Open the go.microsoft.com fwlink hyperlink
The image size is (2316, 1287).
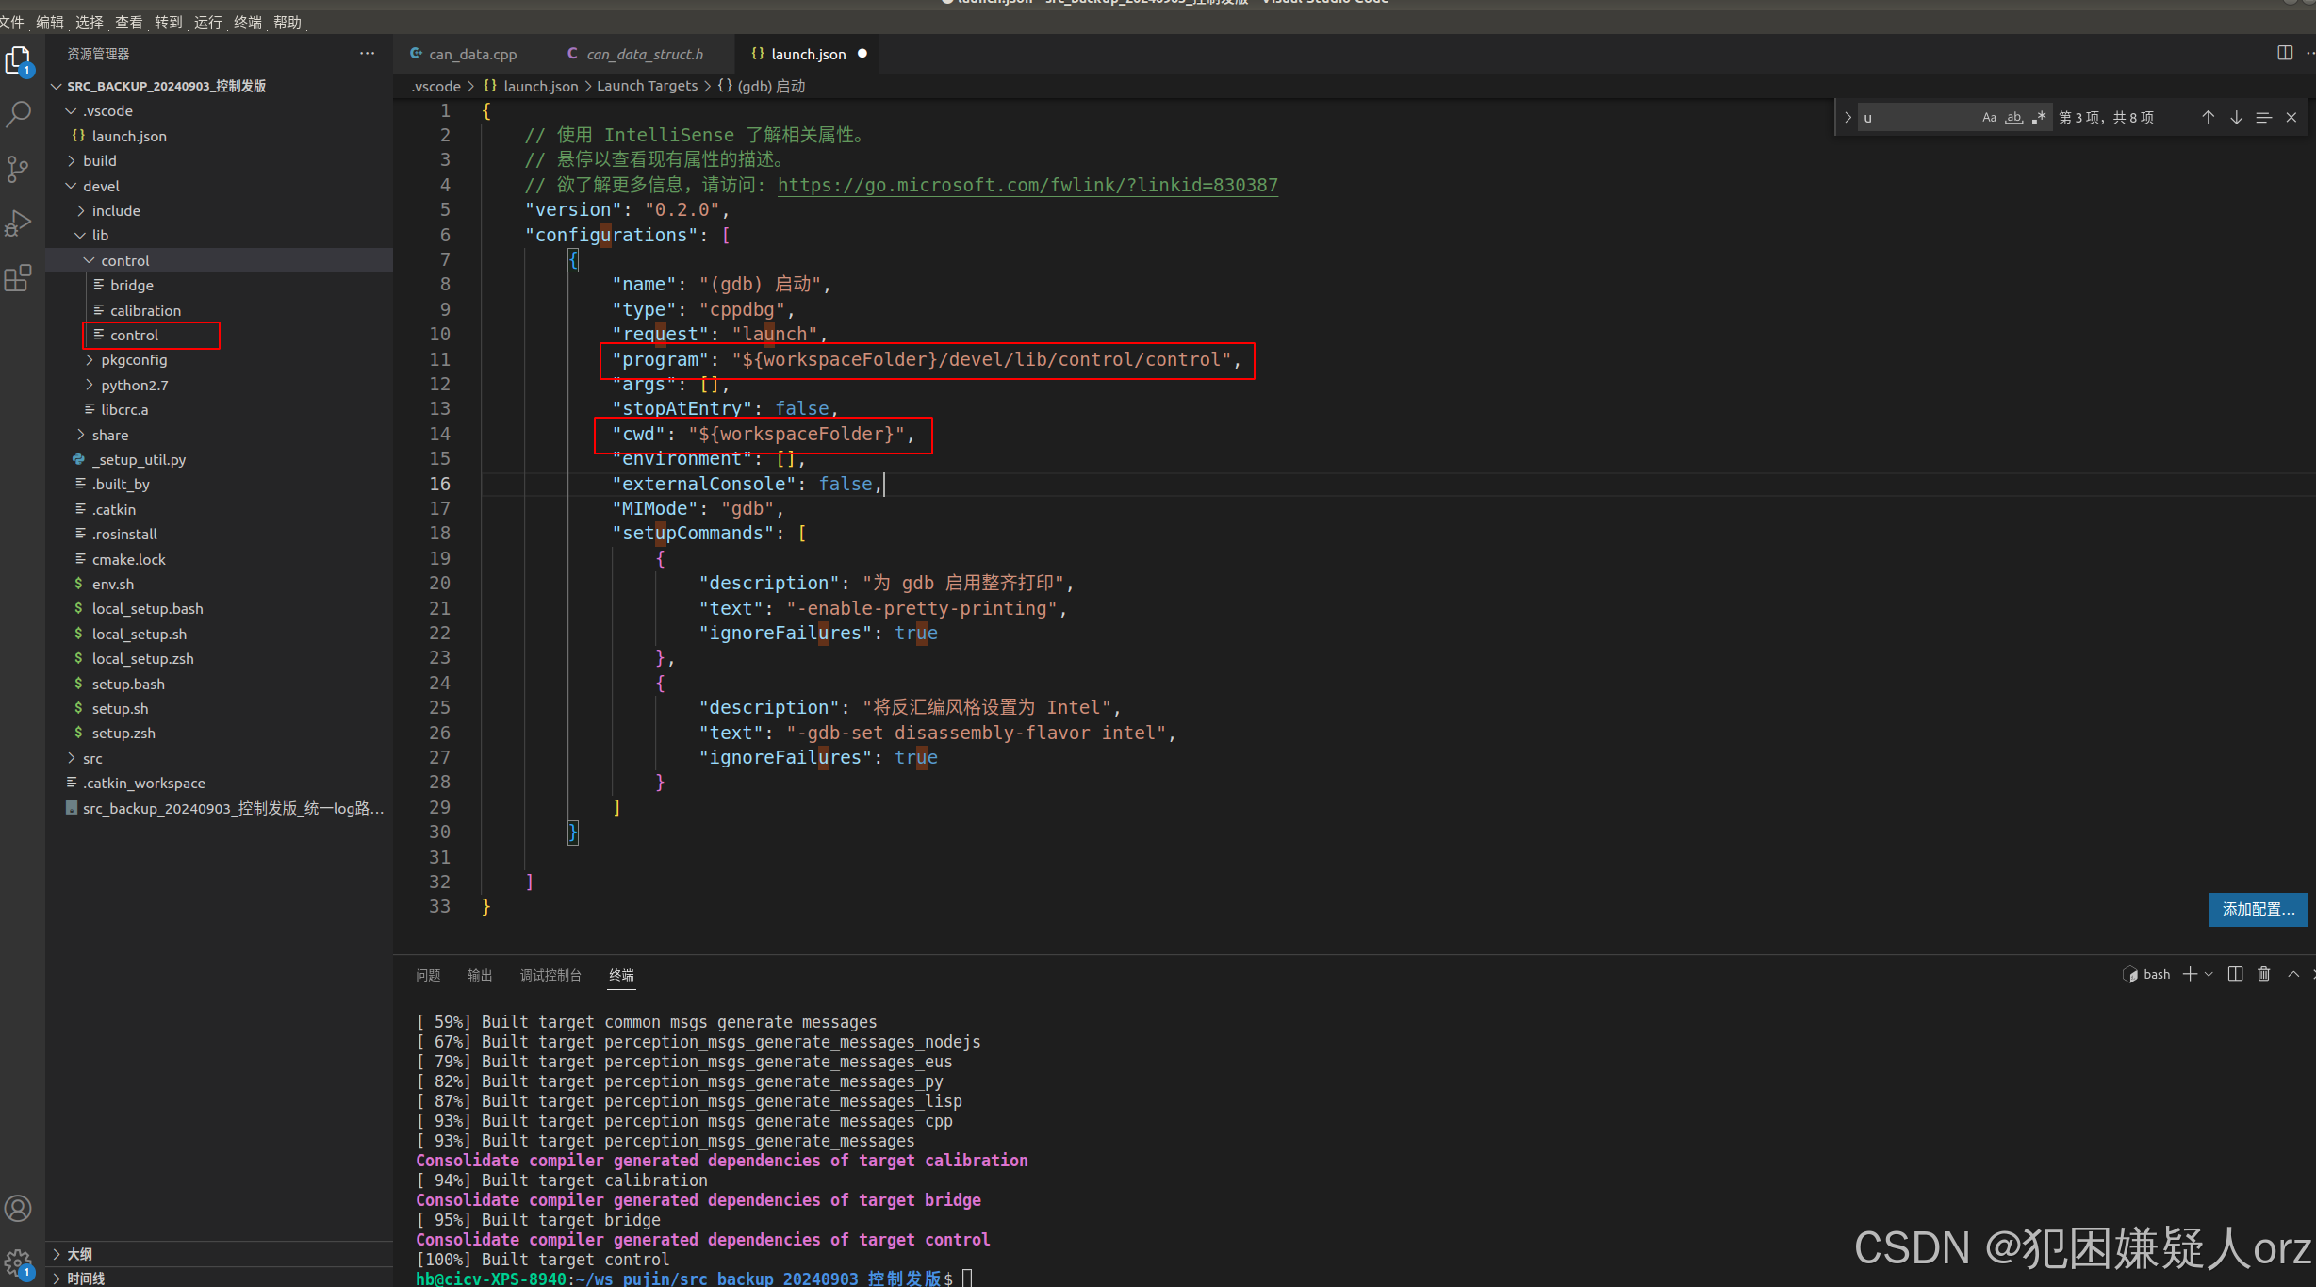[1027, 185]
